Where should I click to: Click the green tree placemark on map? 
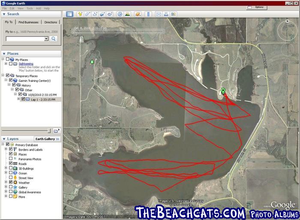point(92,62)
